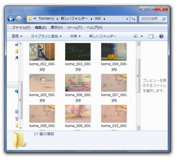The image size is (177, 163).
Task: Select thumbnail koma_008_000.jpg
Action: [42, 114]
